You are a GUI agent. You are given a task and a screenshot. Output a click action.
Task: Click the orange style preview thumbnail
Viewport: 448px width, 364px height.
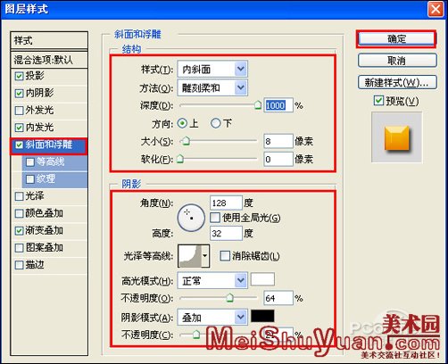click(x=397, y=137)
